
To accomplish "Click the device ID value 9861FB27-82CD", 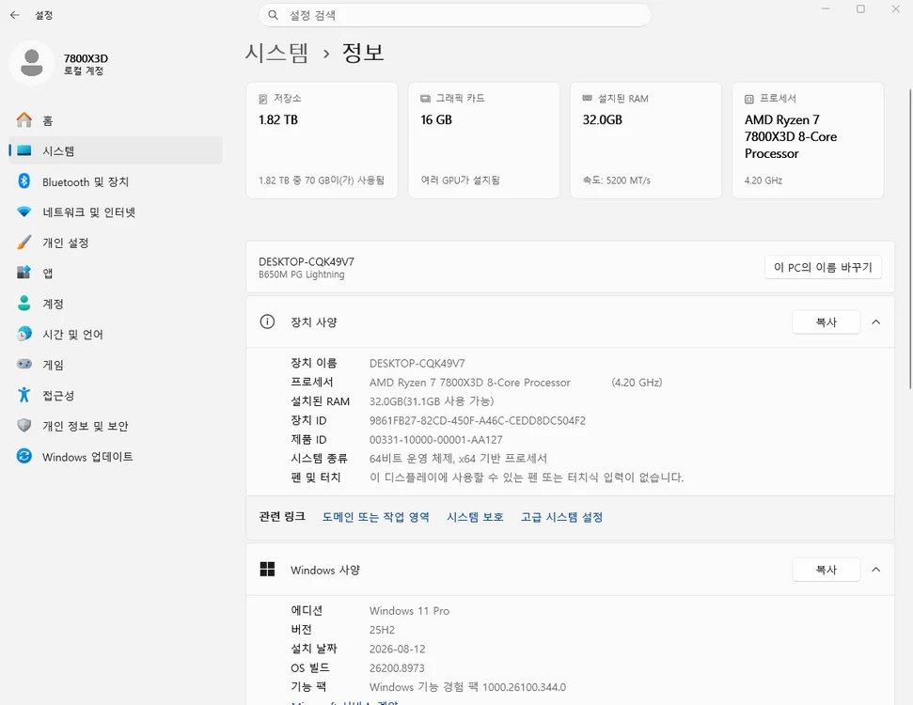I will coord(478,420).
